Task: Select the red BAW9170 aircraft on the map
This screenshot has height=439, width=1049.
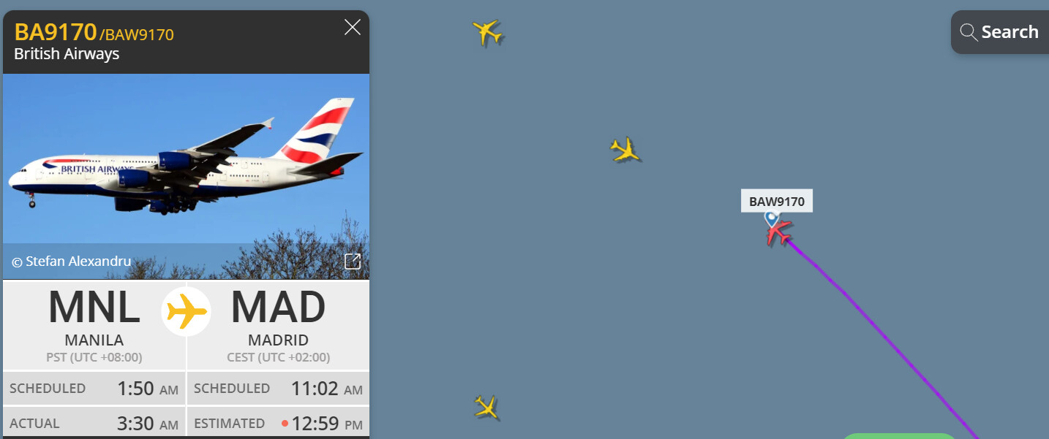Action: (779, 233)
